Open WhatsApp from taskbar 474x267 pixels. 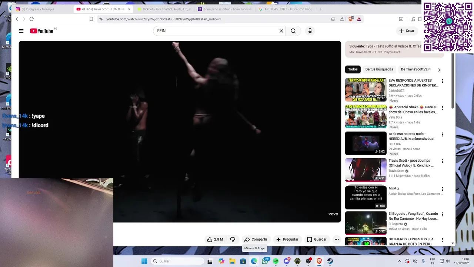click(265, 261)
